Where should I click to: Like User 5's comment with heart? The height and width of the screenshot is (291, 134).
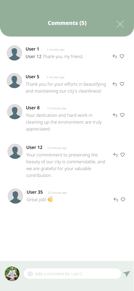(x=122, y=84)
